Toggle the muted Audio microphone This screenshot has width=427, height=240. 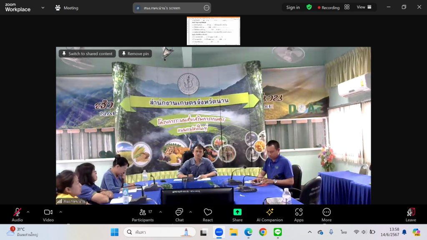[17, 214]
